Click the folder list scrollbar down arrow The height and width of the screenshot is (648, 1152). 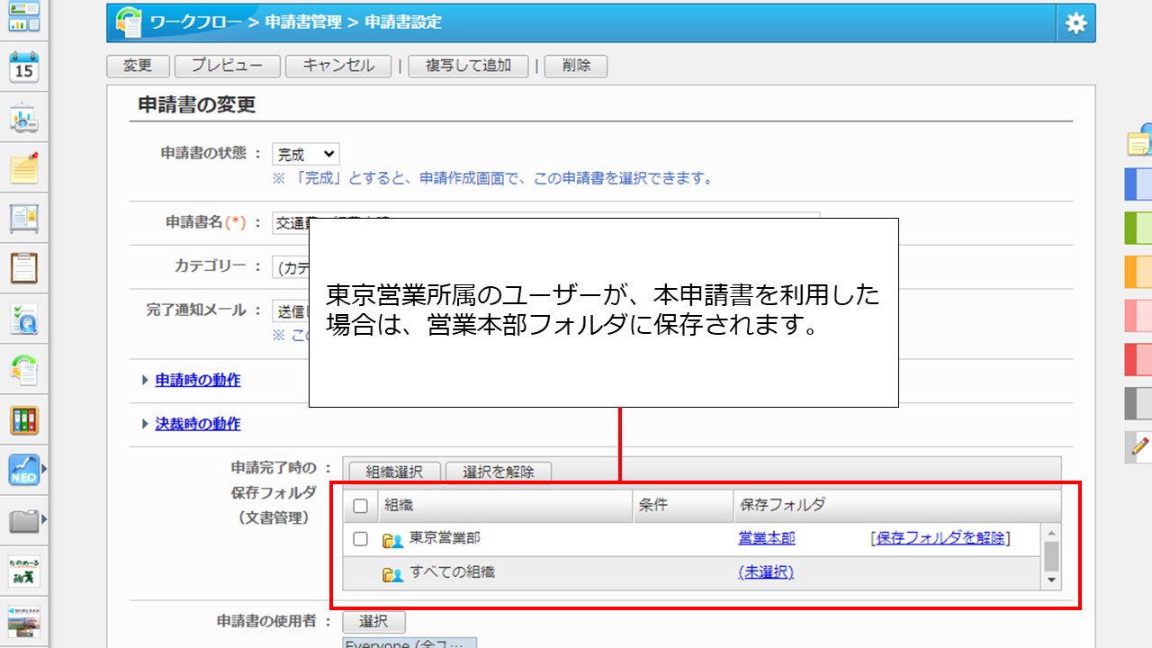coord(1051,580)
